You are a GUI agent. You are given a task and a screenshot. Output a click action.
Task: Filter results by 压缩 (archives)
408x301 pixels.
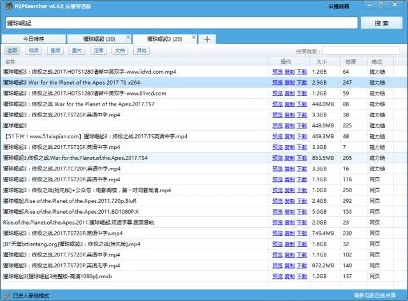(x=98, y=50)
